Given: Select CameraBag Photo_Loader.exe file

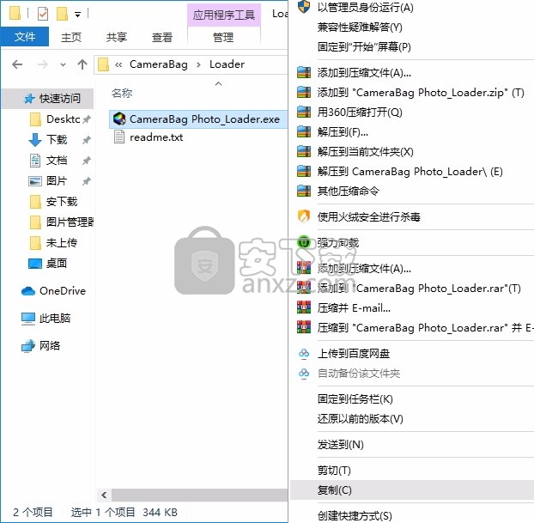Looking at the screenshot, I should (198, 119).
